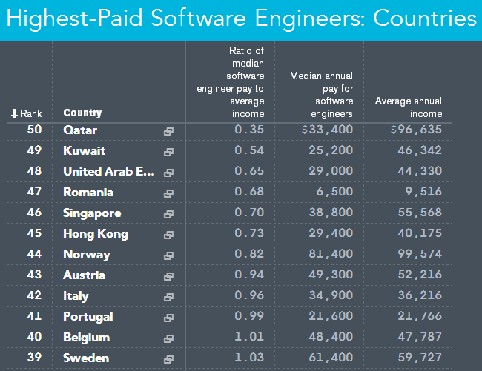This screenshot has width=482, height=371.
Task: Click the Qatar country name
Action: 80,130
